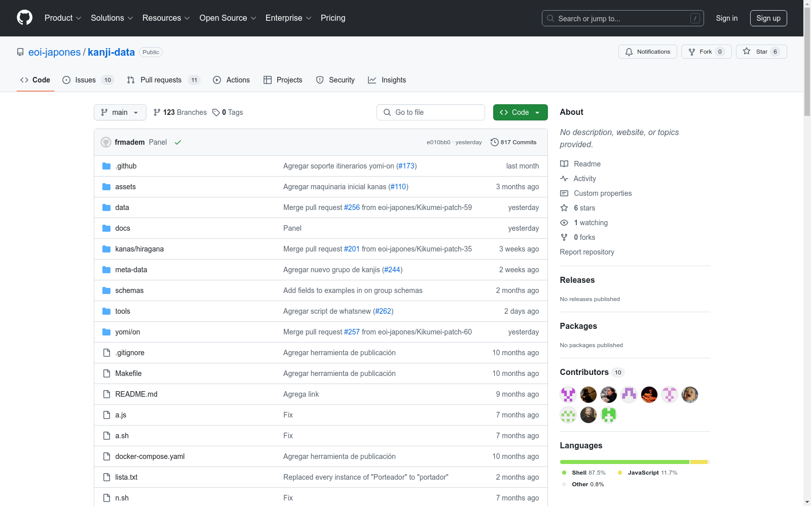Screen dimensions: 811x506
Task: Open the 817 Commits history
Action: [513, 142]
